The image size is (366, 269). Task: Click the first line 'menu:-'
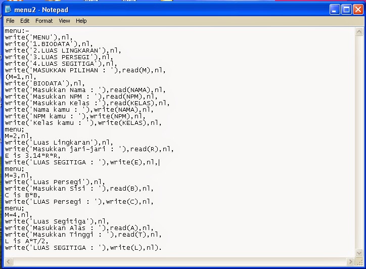[17, 30]
